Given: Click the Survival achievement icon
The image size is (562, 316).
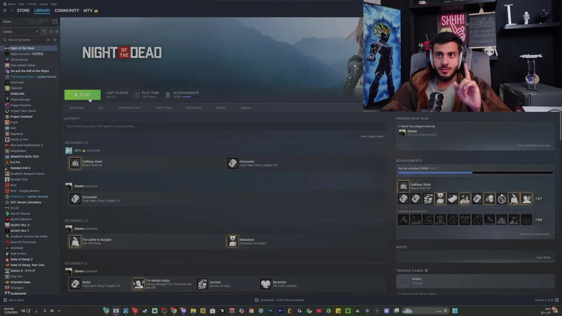Looking at the screenshot, I should click(202, 284).
